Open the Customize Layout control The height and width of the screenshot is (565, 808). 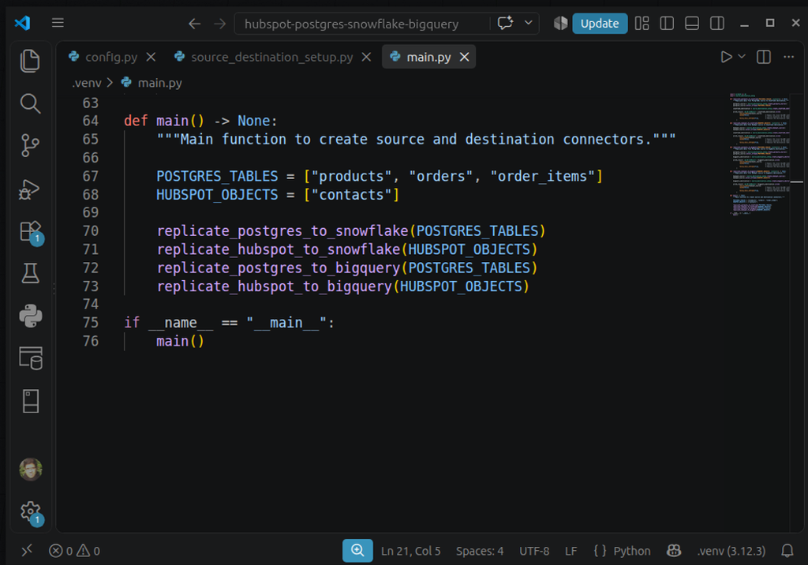tap(642, 23)
